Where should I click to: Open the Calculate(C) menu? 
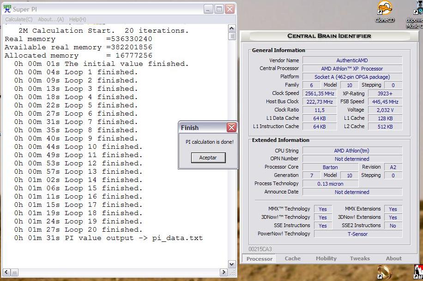point(19,19)
